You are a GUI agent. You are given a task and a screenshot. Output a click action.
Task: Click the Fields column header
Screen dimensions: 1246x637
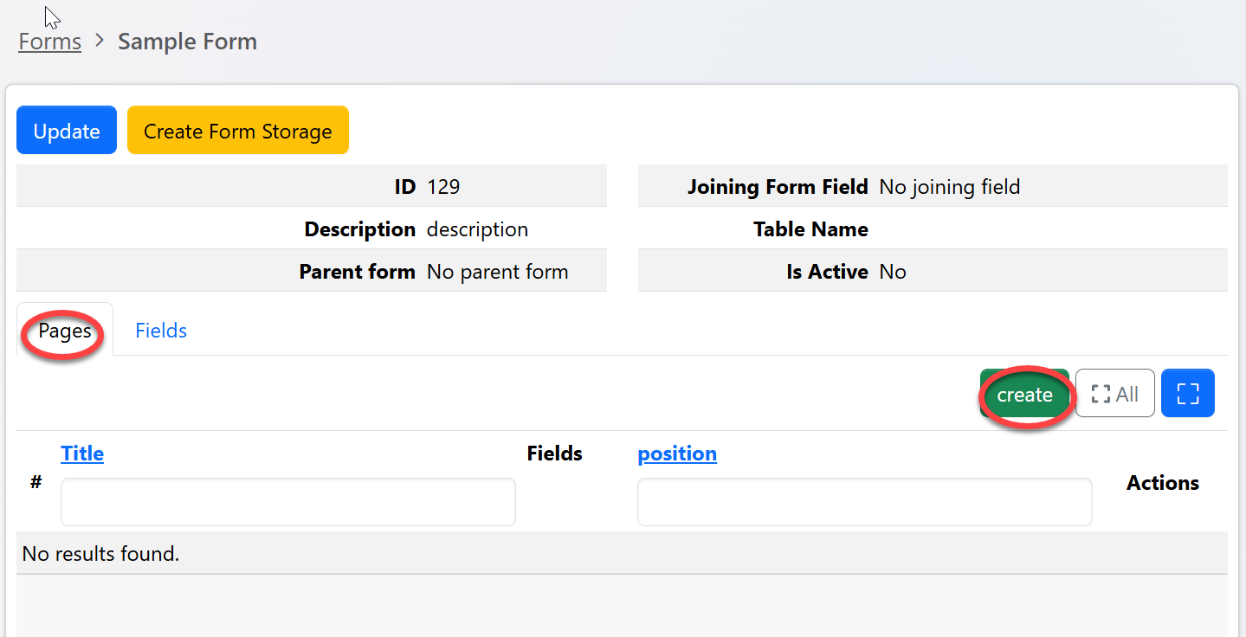pos(554,454)
